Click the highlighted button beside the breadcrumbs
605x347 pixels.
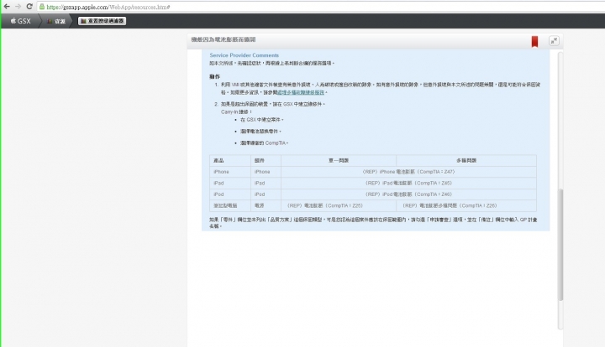102,21
